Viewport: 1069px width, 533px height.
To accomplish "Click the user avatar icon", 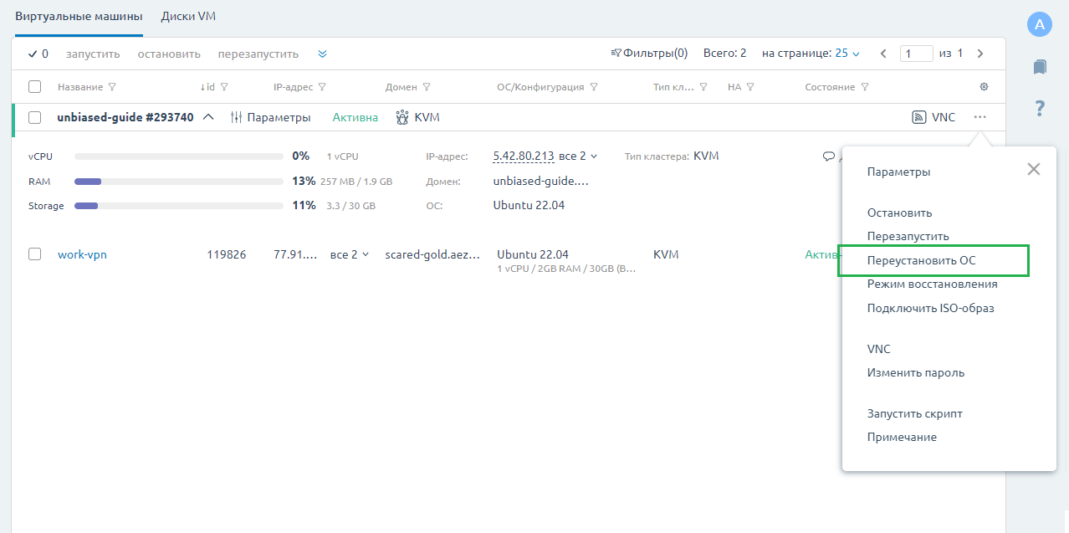I will pyautogui.click(x=1039, y=24).
